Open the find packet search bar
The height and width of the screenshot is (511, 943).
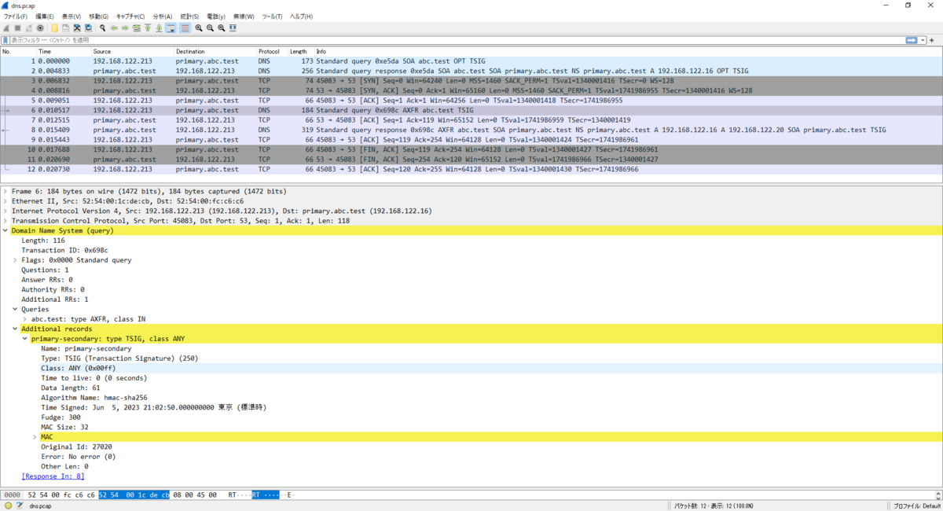click(x=102, y=28)
